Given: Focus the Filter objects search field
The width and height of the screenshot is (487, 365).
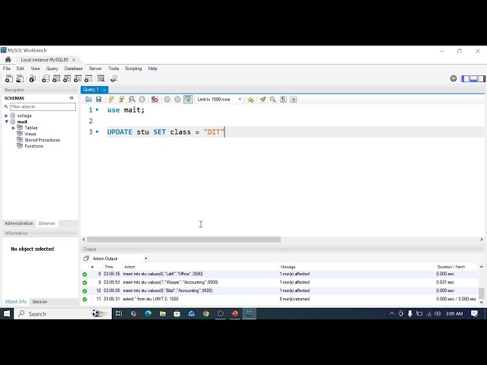Looking at the screenshot, I should [x=43, y=106].
